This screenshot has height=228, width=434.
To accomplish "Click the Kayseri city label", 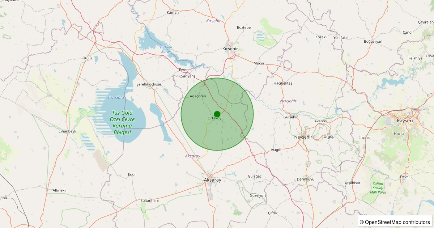I will [x=405, y=121].
